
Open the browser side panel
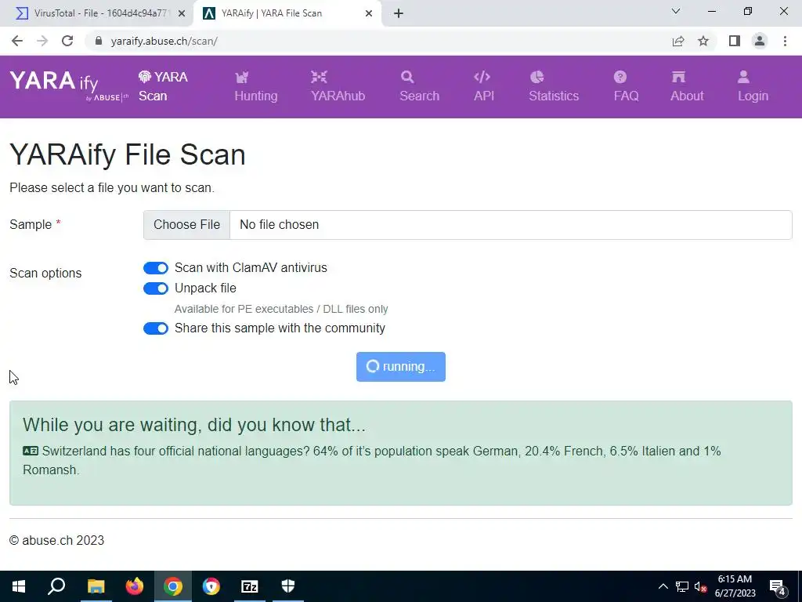pyautogui.click(x=735, y=41)
